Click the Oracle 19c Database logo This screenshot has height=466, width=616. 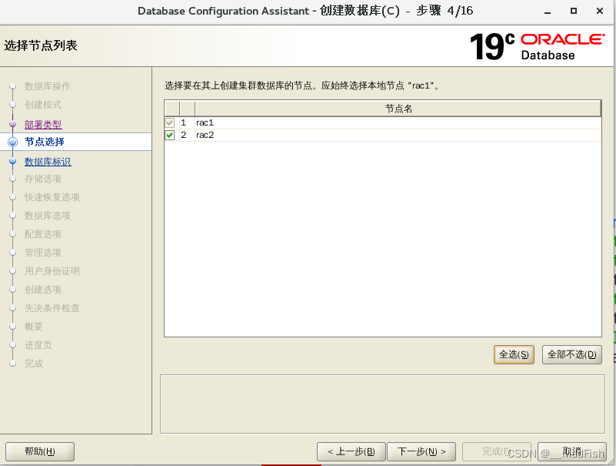[x=537, y=46]
